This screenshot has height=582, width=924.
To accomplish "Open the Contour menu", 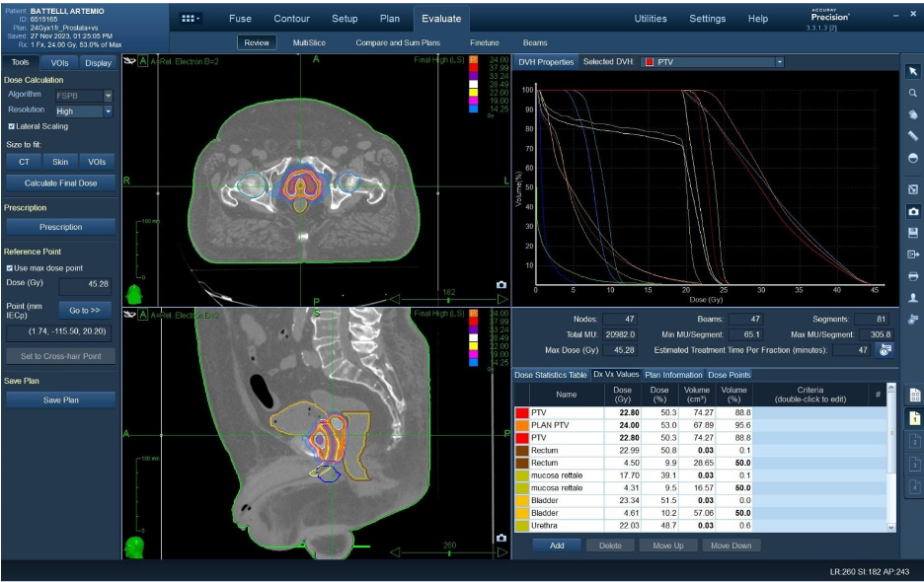I will pos(291,19).
